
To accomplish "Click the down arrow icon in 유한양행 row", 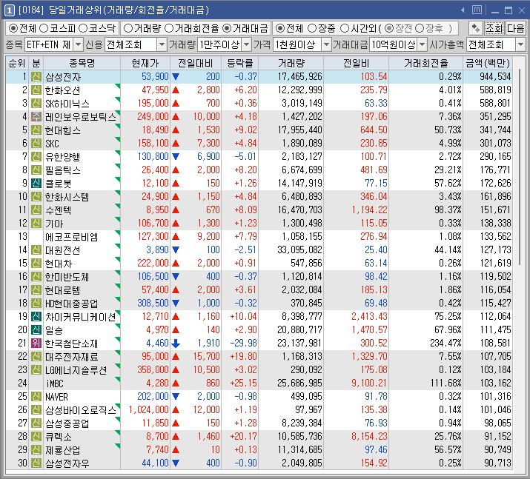I will [176, 157].
